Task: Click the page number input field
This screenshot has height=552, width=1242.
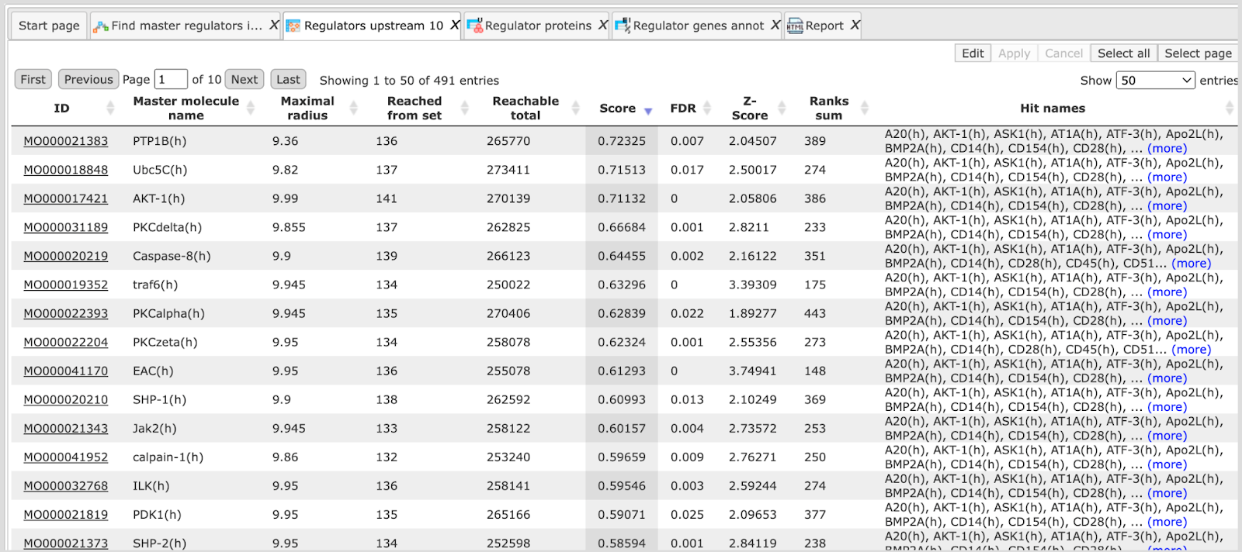Action: pyautogui.click(x=171, y=79)
